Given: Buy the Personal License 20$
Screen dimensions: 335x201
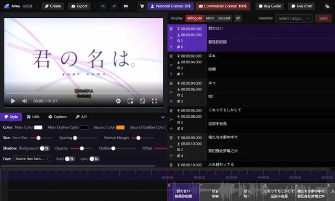Looking at the screenshot, I should (171, 6).
